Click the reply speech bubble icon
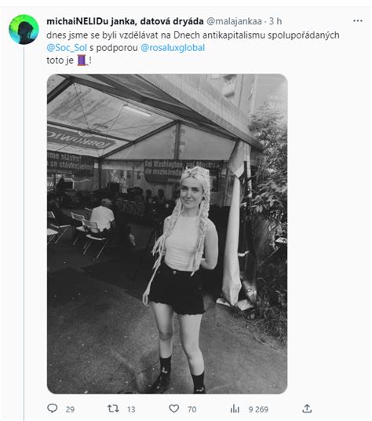Image resolution: width=372 pixels, height=421 pixels. click(x=53, y=408)
